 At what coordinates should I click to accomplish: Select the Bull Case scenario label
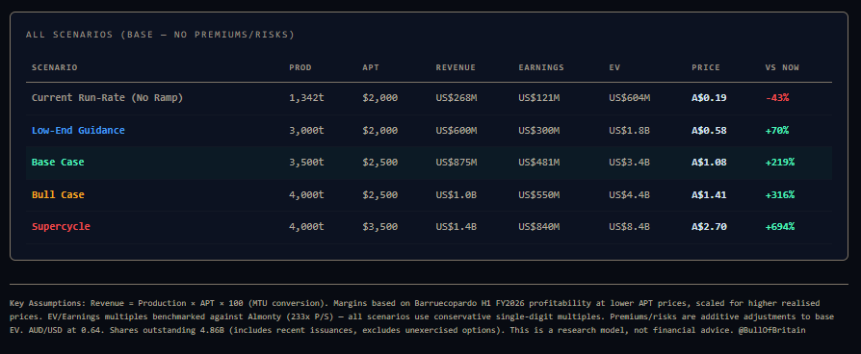58,194
